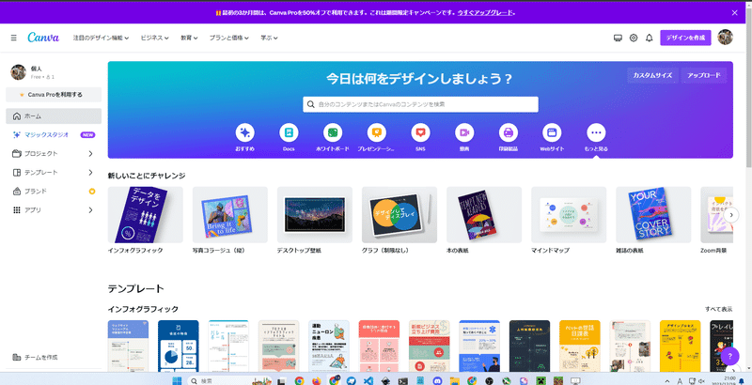The height and width of the screenshot is (385, 752).
Task: Click チームを作成 in sidebar
Action: click(x=36, y=357)
